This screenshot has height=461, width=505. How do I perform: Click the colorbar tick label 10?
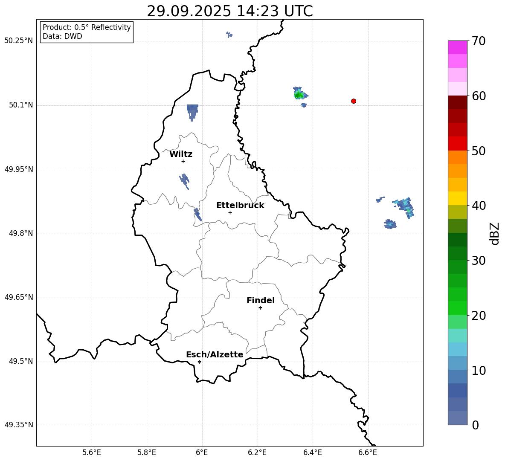[x=479, y=370]
